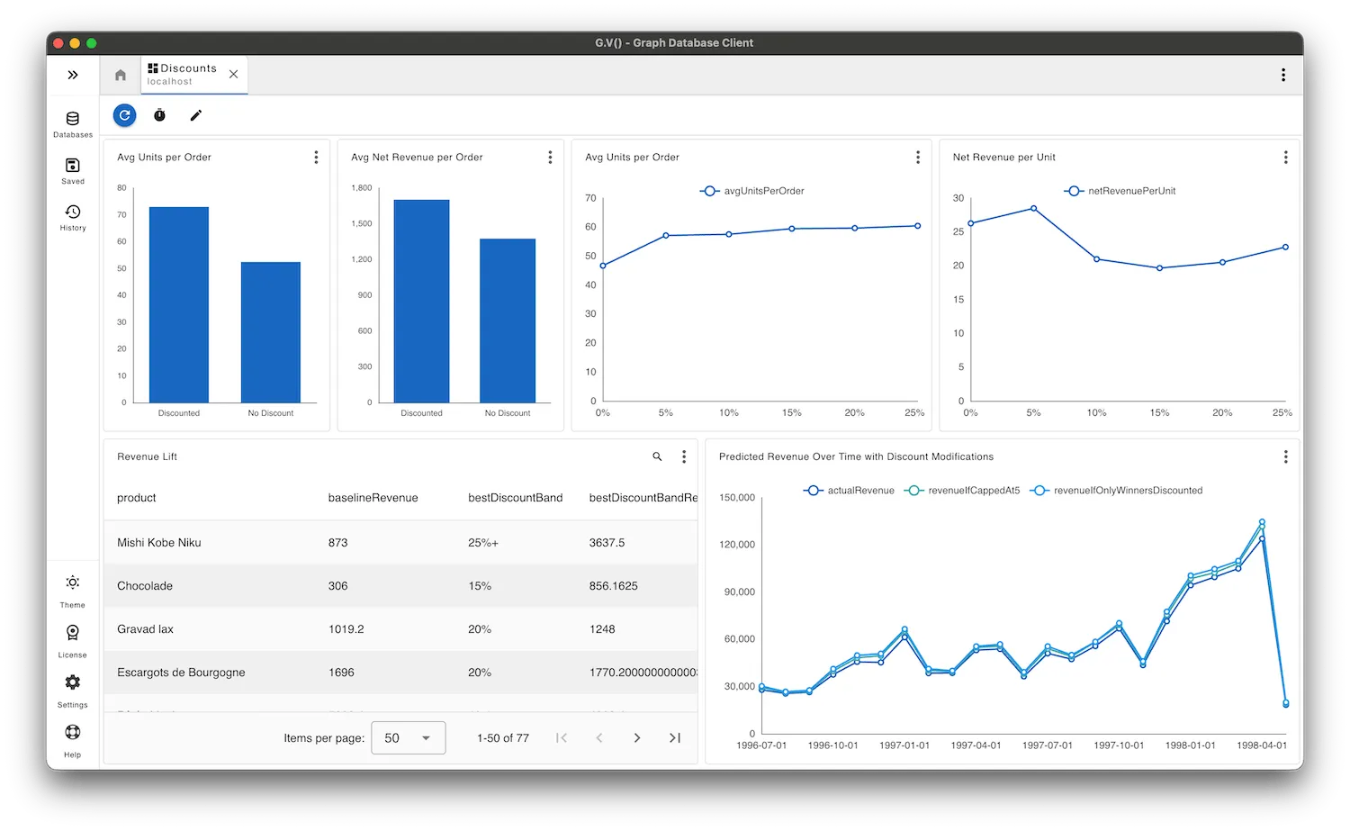1350x831 pixels.
Task: Open menu for Avg Net Revenue per Order chart
Action: (550, 158)
